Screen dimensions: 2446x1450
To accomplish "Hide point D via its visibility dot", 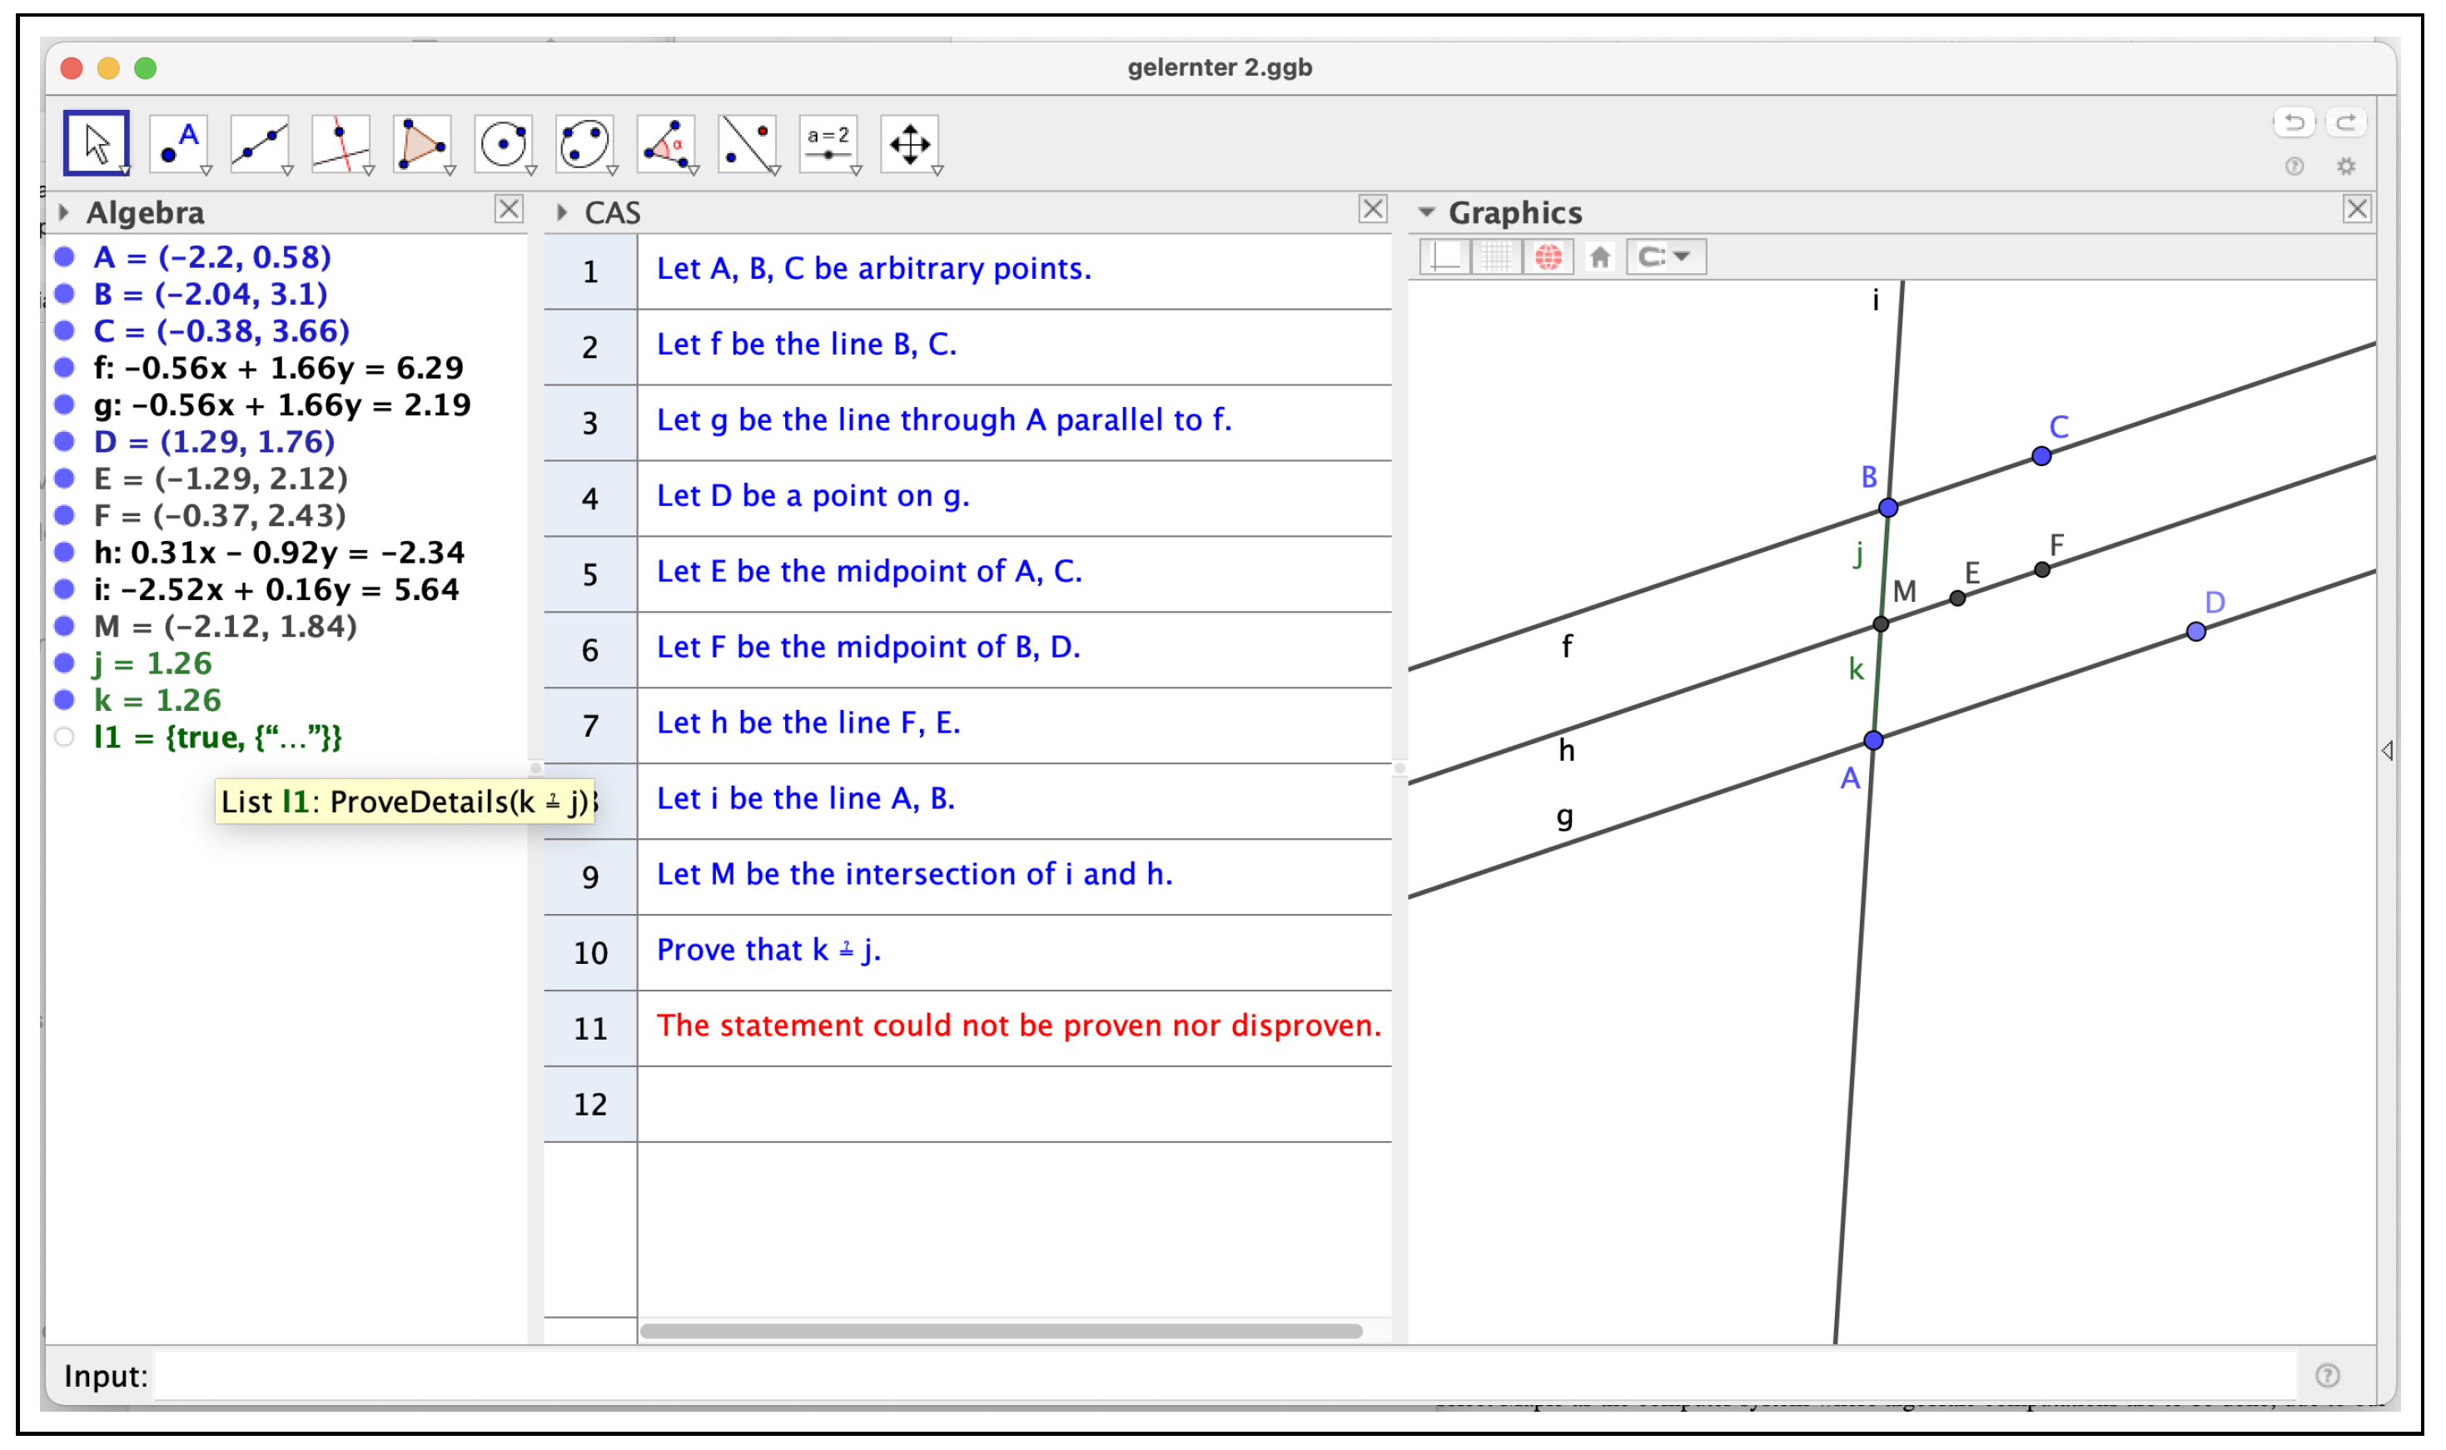I will coord(64,442).
